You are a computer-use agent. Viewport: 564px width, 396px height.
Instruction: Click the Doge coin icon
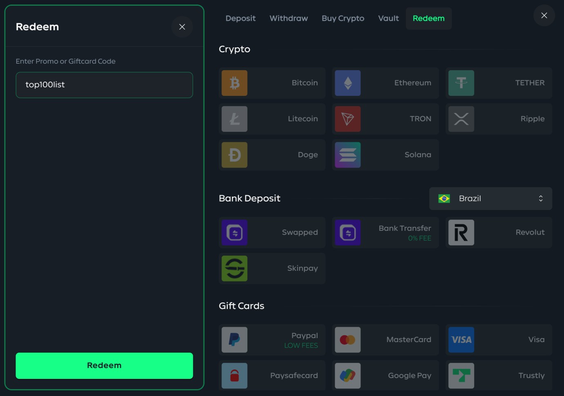coord(235,155)
